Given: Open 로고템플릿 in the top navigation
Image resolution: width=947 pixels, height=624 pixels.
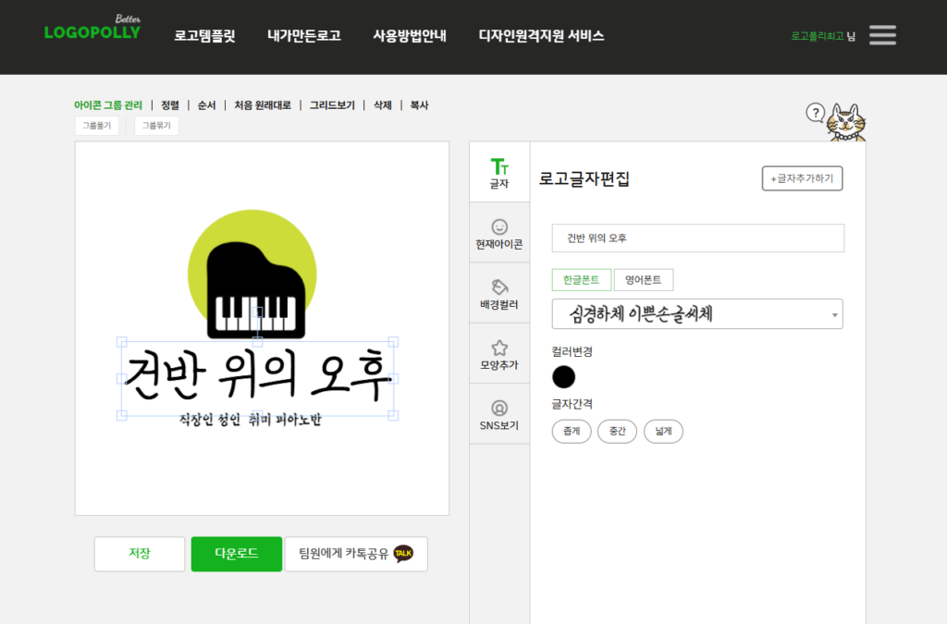Looking at the screenshot, I should (x=204, y=36).
